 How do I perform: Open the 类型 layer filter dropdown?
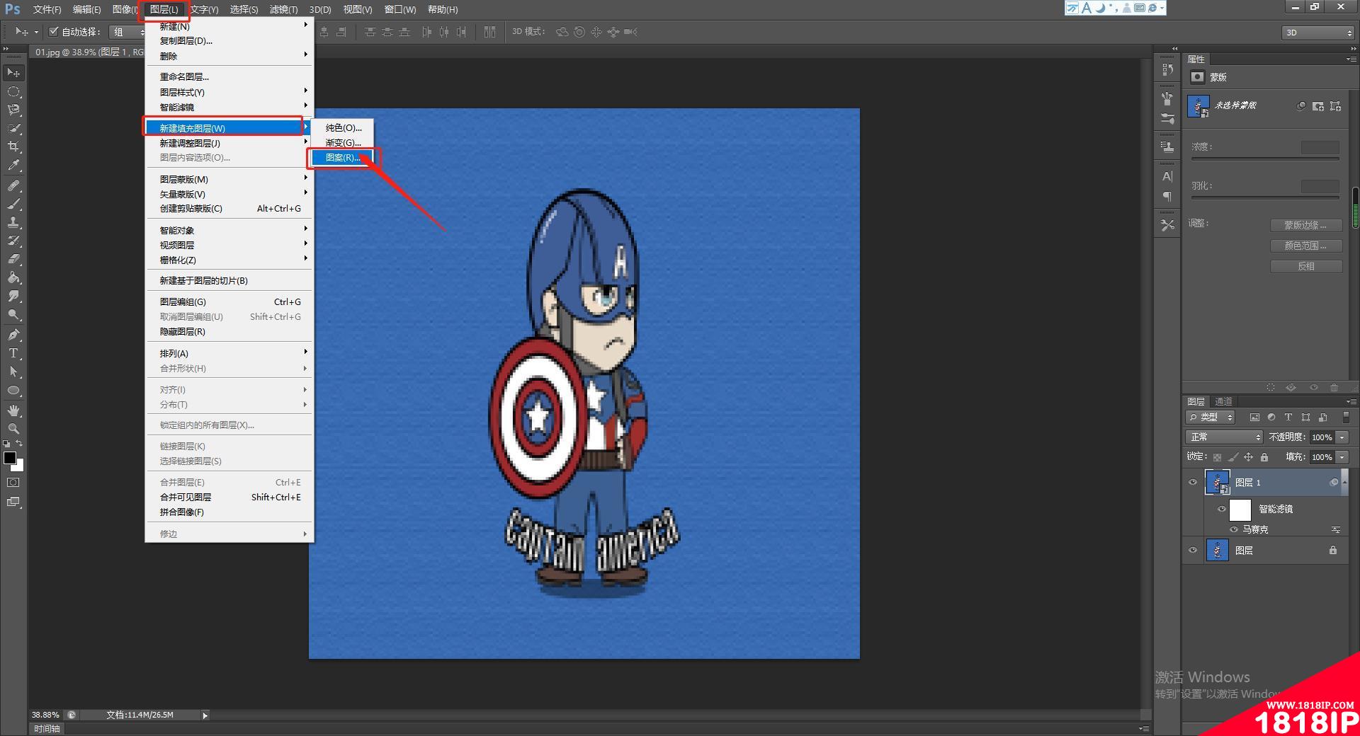(x=1211, y=418)
